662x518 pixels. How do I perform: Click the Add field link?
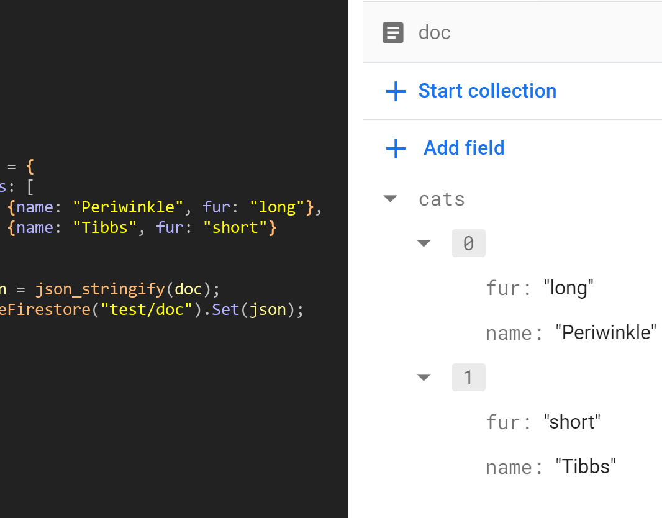(x=464, y=148)
